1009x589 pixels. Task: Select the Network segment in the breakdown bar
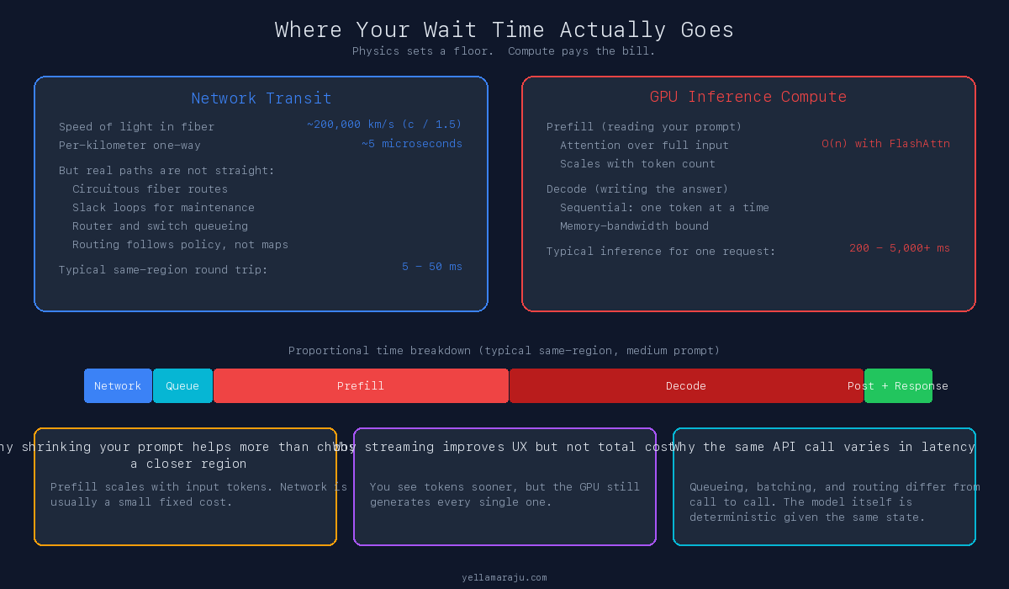click(118, 385)
